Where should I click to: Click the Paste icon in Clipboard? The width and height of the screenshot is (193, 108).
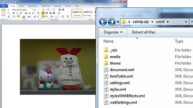tap(3, 12)
